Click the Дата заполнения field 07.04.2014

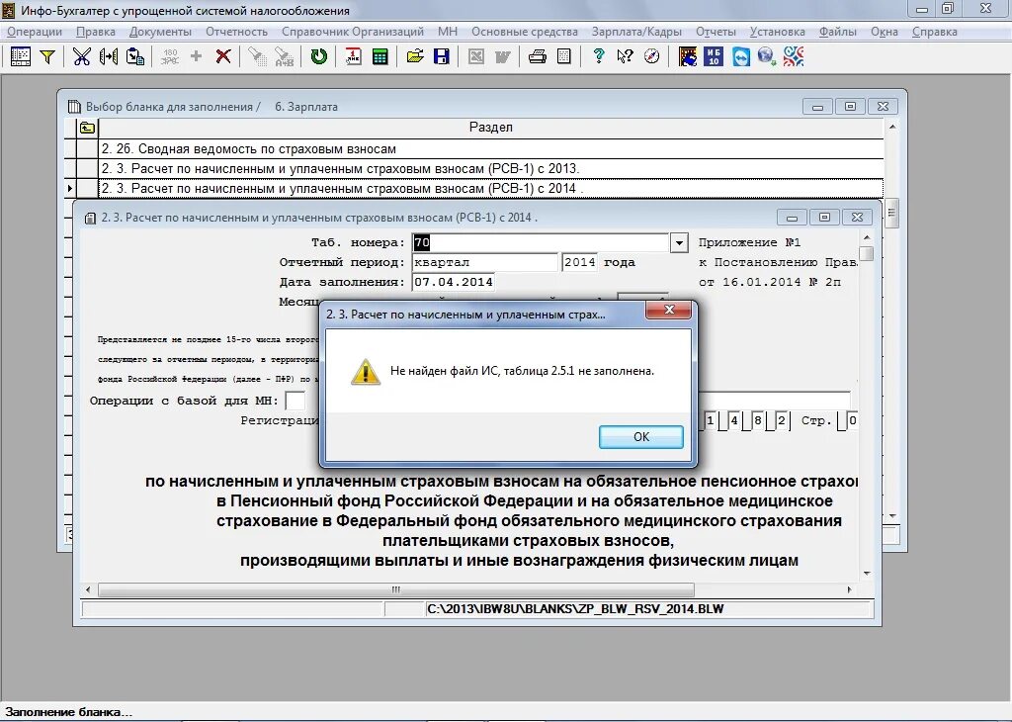[453, 282]
